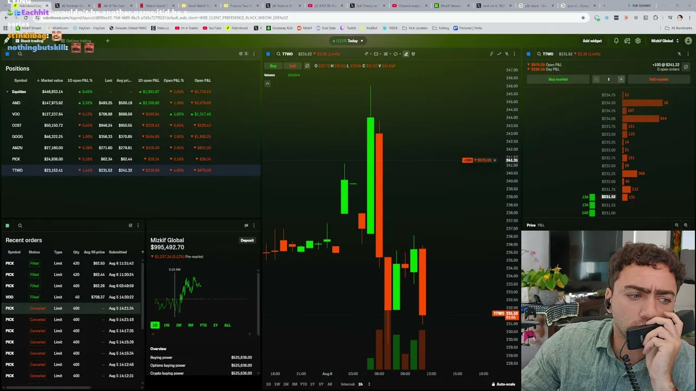Image resolution: width=696 pixels, height=391 pixels.
Task: Switch to the Options trading tab
Action: tap(75, 41)
